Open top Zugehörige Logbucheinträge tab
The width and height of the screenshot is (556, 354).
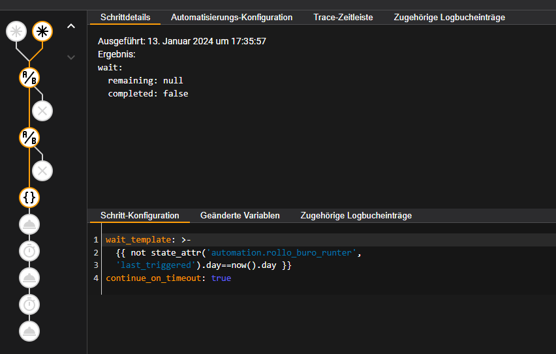449,18
